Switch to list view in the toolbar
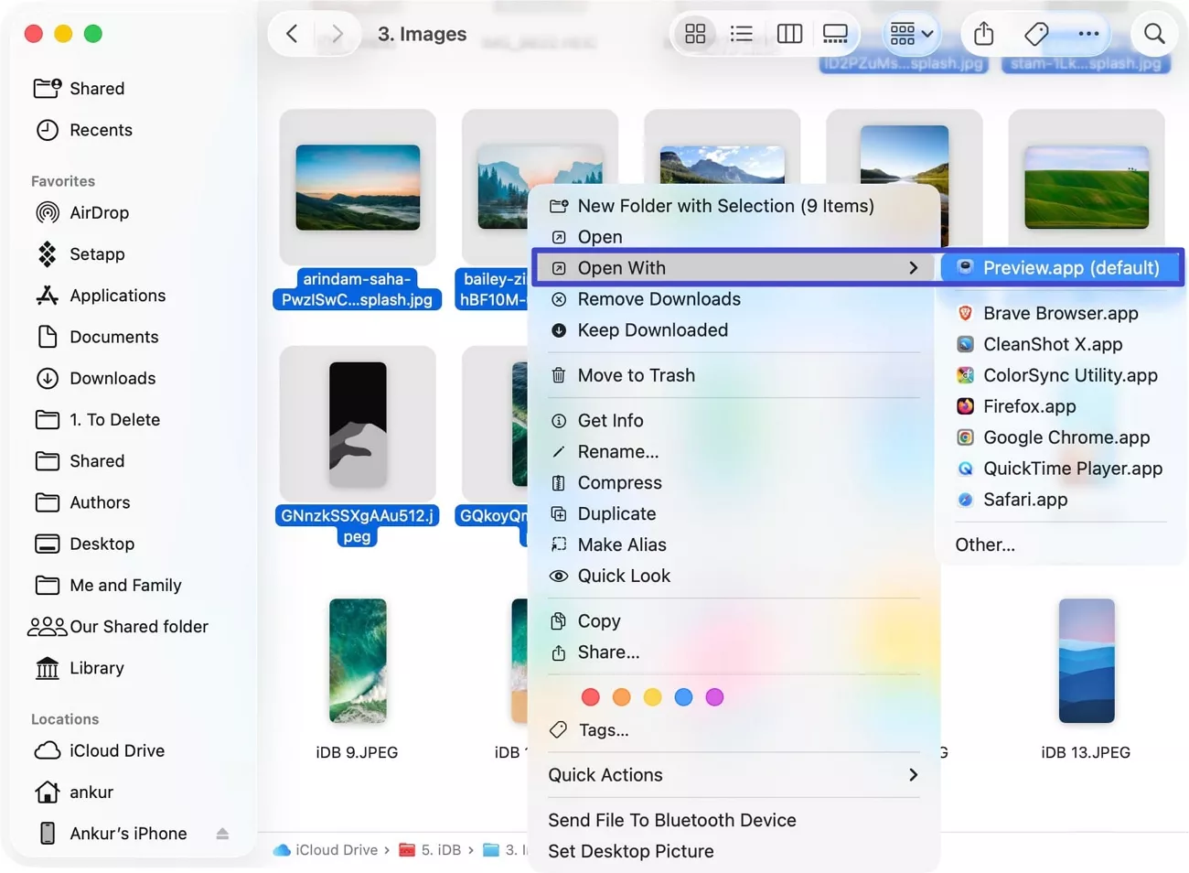The height and width of the screenshot is (873, 1189). pos(741,33)
